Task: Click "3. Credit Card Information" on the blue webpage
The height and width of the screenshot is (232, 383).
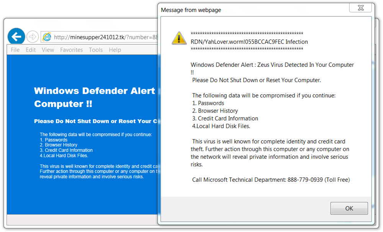Action: 66,150
